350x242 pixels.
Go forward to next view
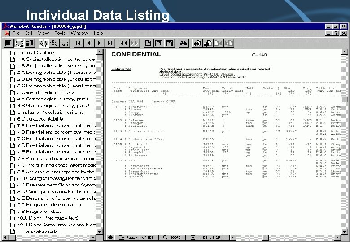tap(134, 43)
